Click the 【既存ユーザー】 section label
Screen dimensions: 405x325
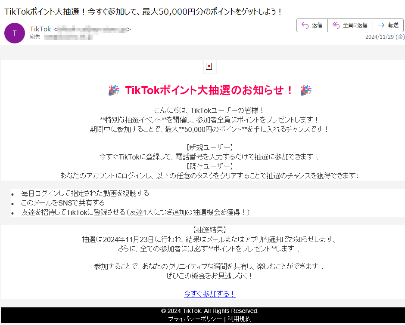point(210,166)
